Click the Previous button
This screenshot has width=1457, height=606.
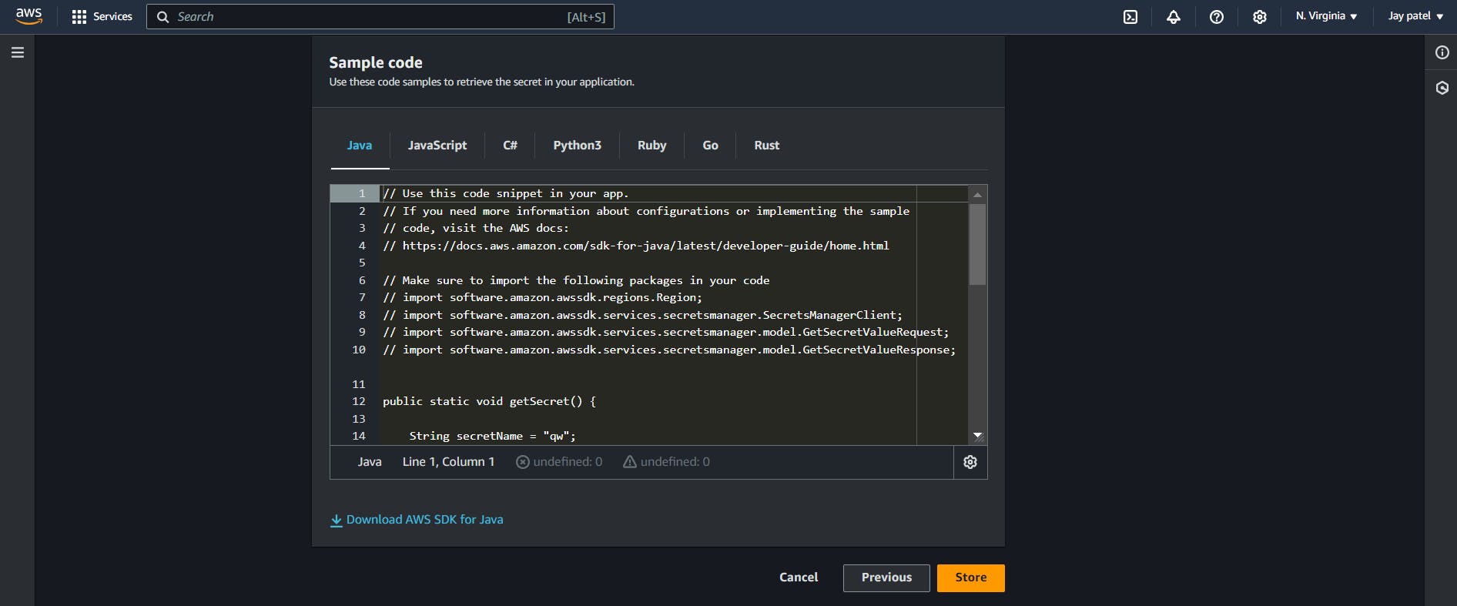tap(886, 578)
